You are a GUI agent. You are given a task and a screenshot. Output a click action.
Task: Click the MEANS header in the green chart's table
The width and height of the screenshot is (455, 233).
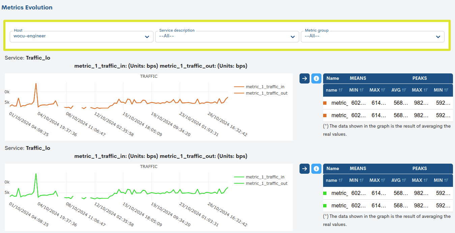click(358, 168)
